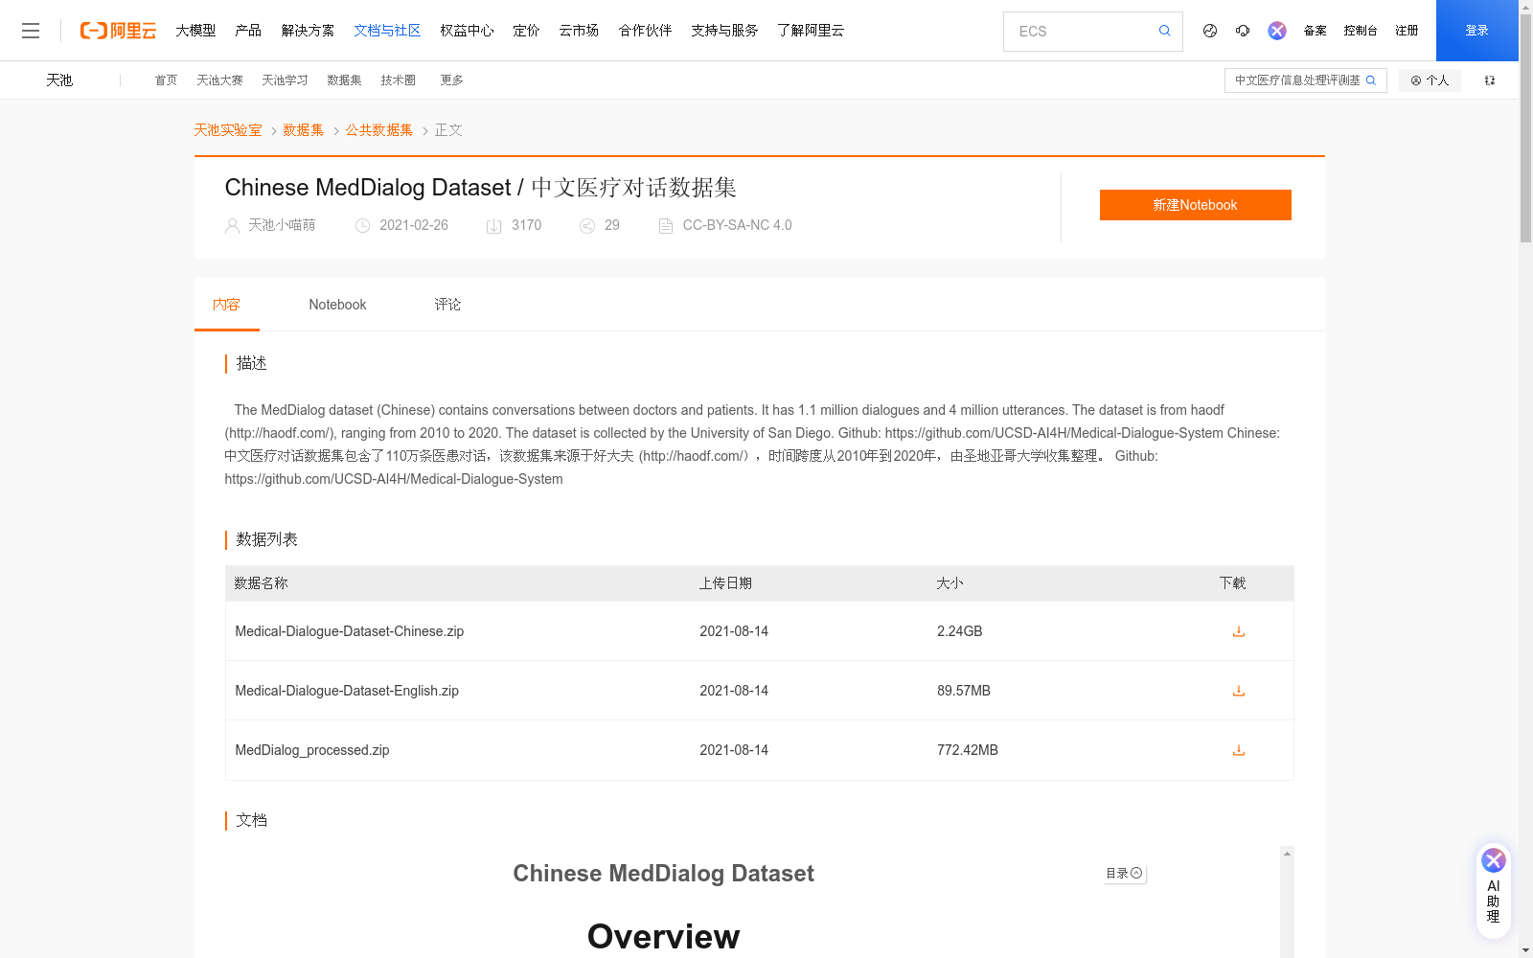Switch to the 评论 tab
Image resolution: width=1533 pixels, height=958 pixels.
(447, 305)
